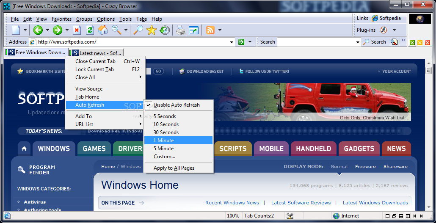The height and width of the screenshot is (223, 436).
Task: Click the highlight search icon beside Search button
Action: 394,42
